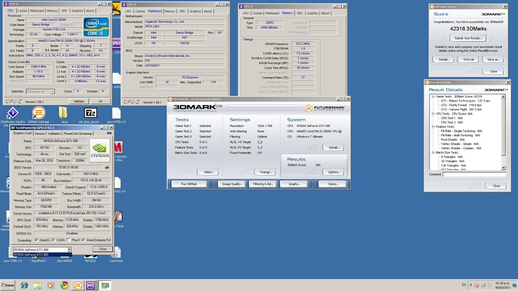The height and width of the screenshot is (291, 518).
Task: Click the taskbar clock showing 01:28 p.m.
Action: [502, 285]
